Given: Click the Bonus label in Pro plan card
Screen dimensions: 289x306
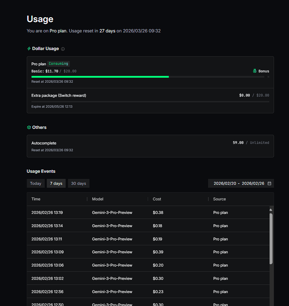Looking at the screenshot, I should [264, 71].
